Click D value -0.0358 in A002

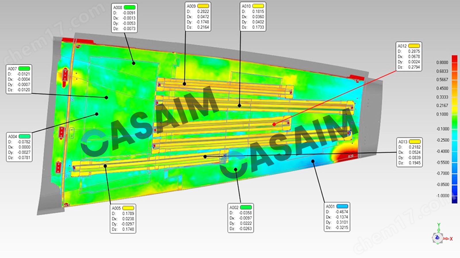coord(245,213)
